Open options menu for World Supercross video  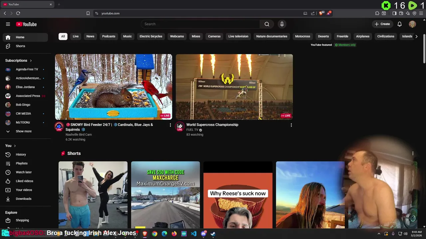pos(291,125)
